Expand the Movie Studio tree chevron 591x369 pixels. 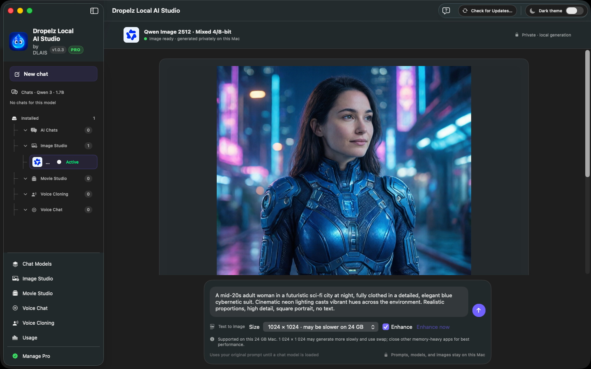point(25,178)
